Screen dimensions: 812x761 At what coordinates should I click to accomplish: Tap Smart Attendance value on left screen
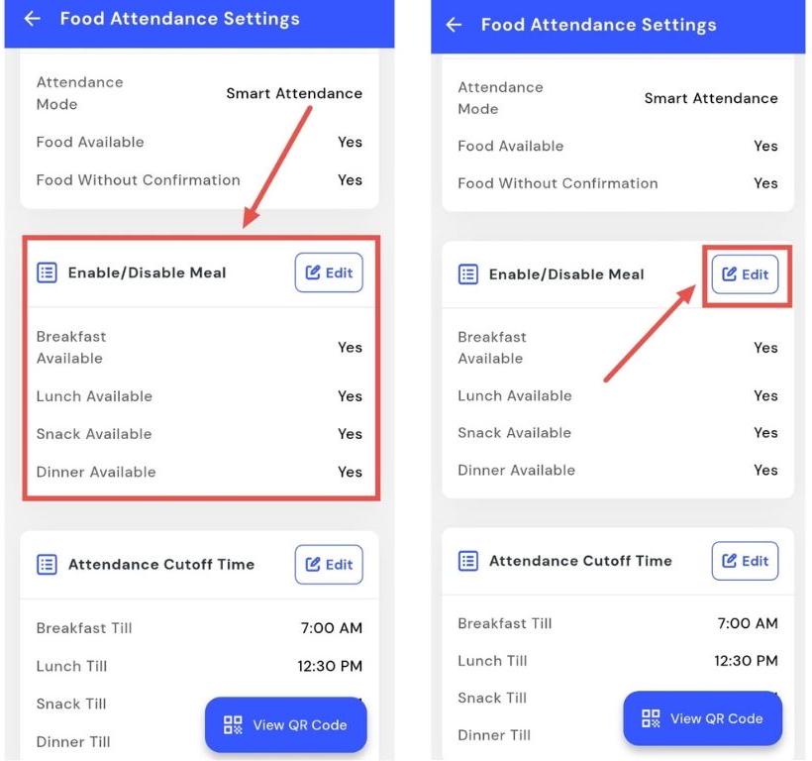pyautogui.click(x=294, y=93)
